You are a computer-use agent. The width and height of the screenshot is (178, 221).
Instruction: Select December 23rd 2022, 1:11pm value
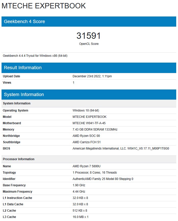pyautogui.click(x=92, y=76)
